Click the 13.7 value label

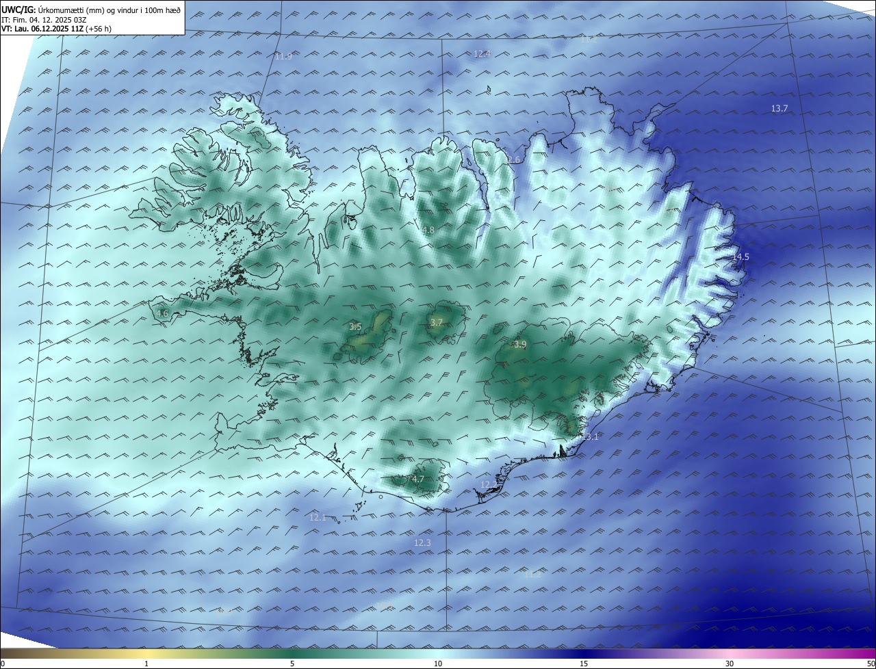click(780, 109)
